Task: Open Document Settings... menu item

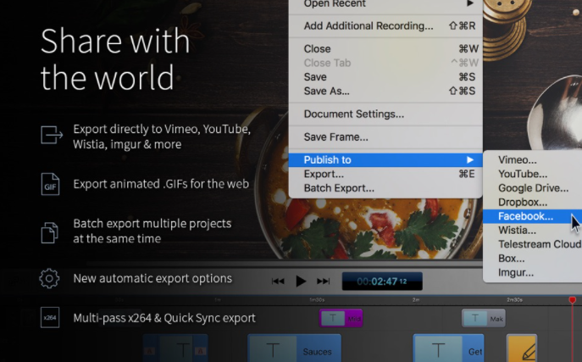Action: point(385,114)
